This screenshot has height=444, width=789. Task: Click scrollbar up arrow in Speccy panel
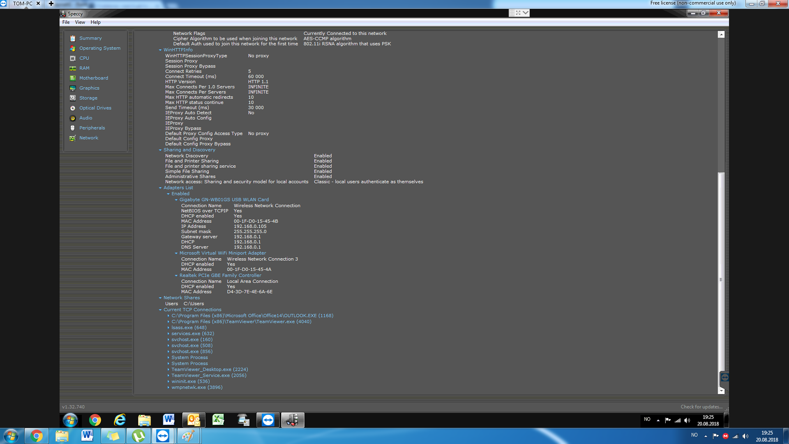pos(721,35)
